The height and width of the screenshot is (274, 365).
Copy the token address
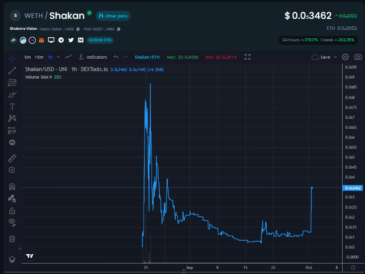[78, 29]
